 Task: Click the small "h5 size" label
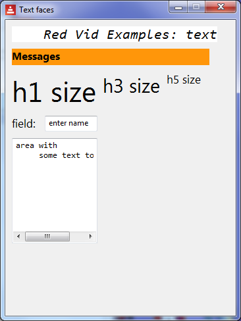(x=184, y=80)
